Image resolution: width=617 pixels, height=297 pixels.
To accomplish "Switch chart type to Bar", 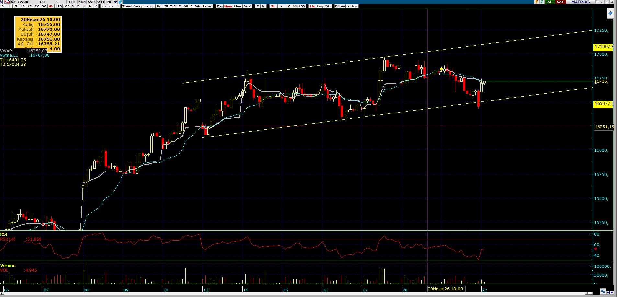I will click(220, 6).
